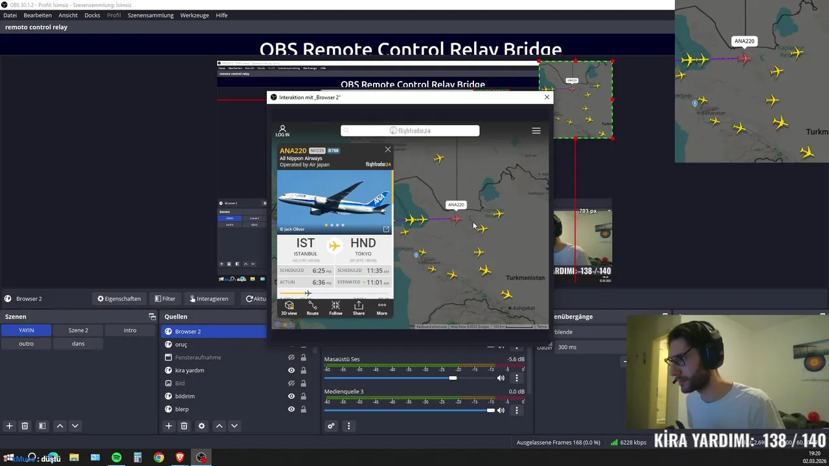Open Medienquelle 3 three-dot options
This screenshot has height=466, width=829.
click(x=516, y=410)
